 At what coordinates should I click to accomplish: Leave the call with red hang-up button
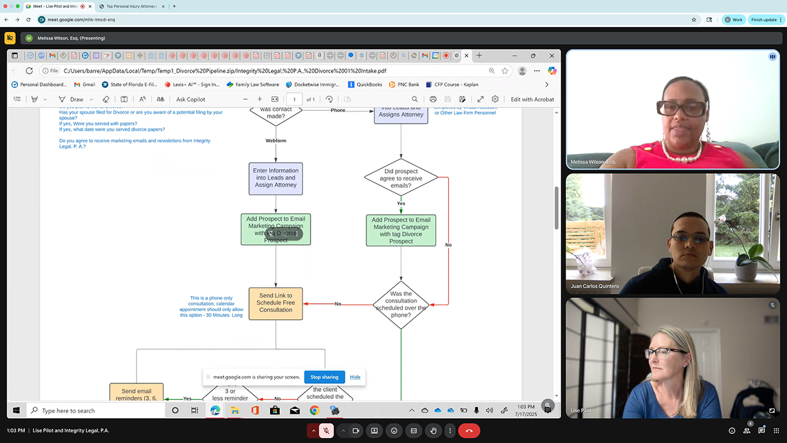coord(469,430)
